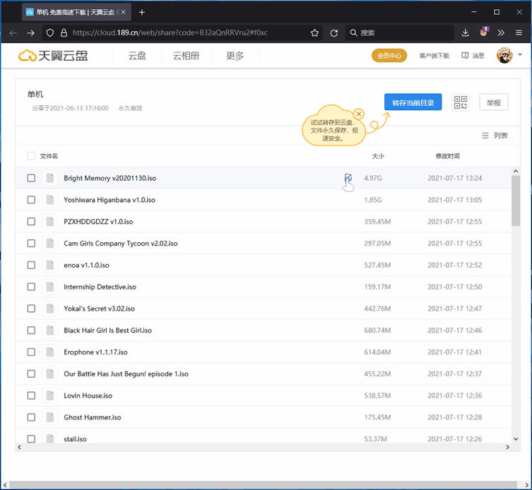Click the file list scroll-up arrow
532x490 pixels.
516,172
